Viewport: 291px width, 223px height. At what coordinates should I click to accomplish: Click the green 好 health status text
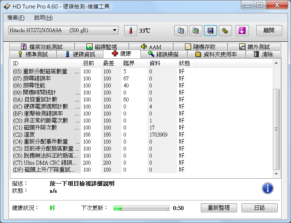click(x=52, y=208)
